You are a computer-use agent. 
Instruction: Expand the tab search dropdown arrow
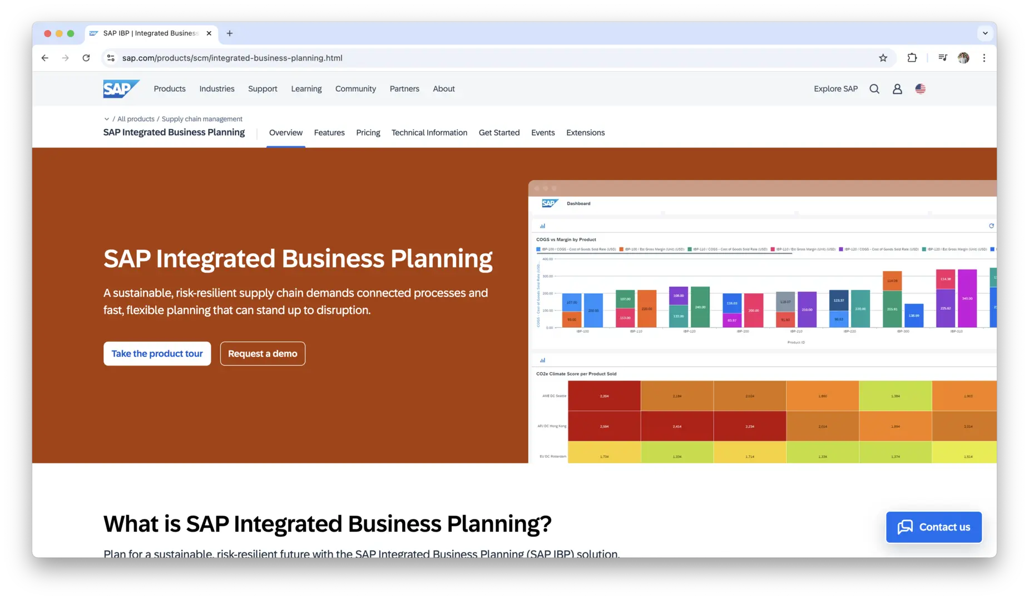pyautogui.click(x=985, y=33)
